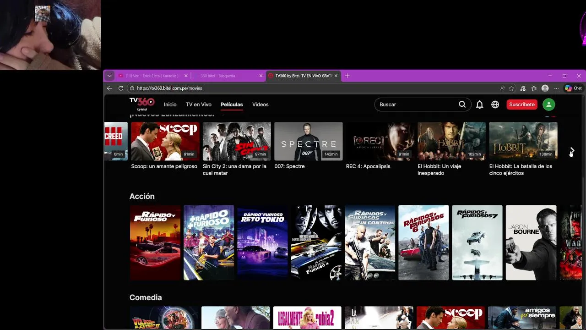Image resolution: width=586 pixels, height=330 pixels.
Task: Open the Copilot Chat button
Action: pyautogui.click(x=573, y=88)
